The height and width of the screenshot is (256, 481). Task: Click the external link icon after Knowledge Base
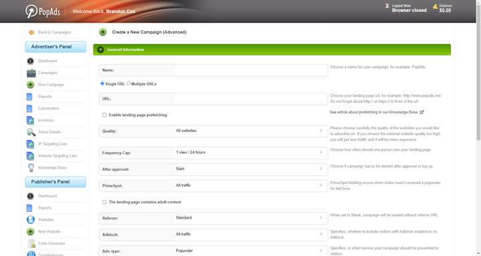coord(422,112)
